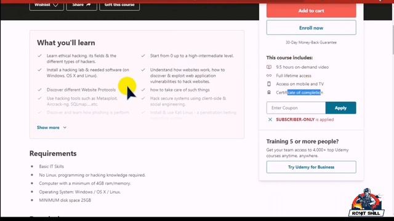Click the certificate ribbon icon

click(x=269, y=93)
